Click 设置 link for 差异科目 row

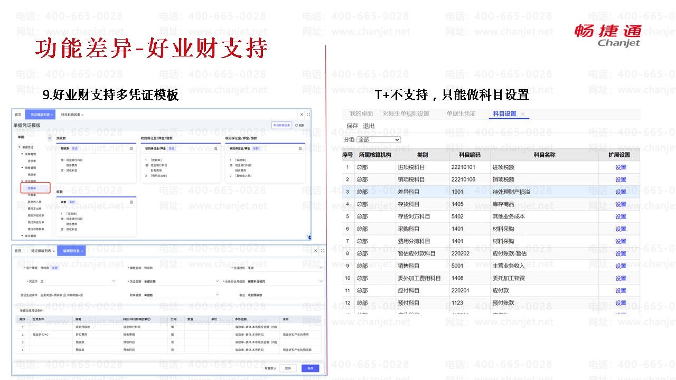coord(621,192)
